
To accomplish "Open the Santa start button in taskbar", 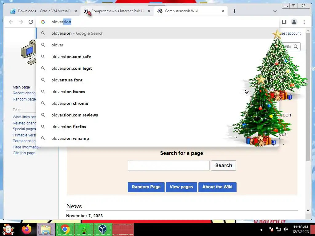I will [8, 230].
